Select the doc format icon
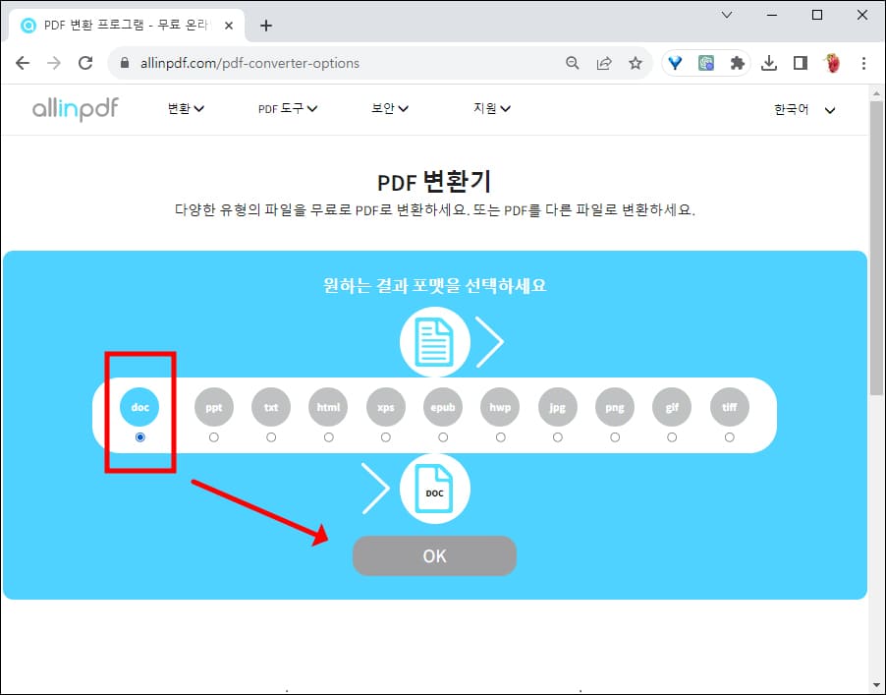The height and width of the screenshot is (695, 886). pos(138,406)
